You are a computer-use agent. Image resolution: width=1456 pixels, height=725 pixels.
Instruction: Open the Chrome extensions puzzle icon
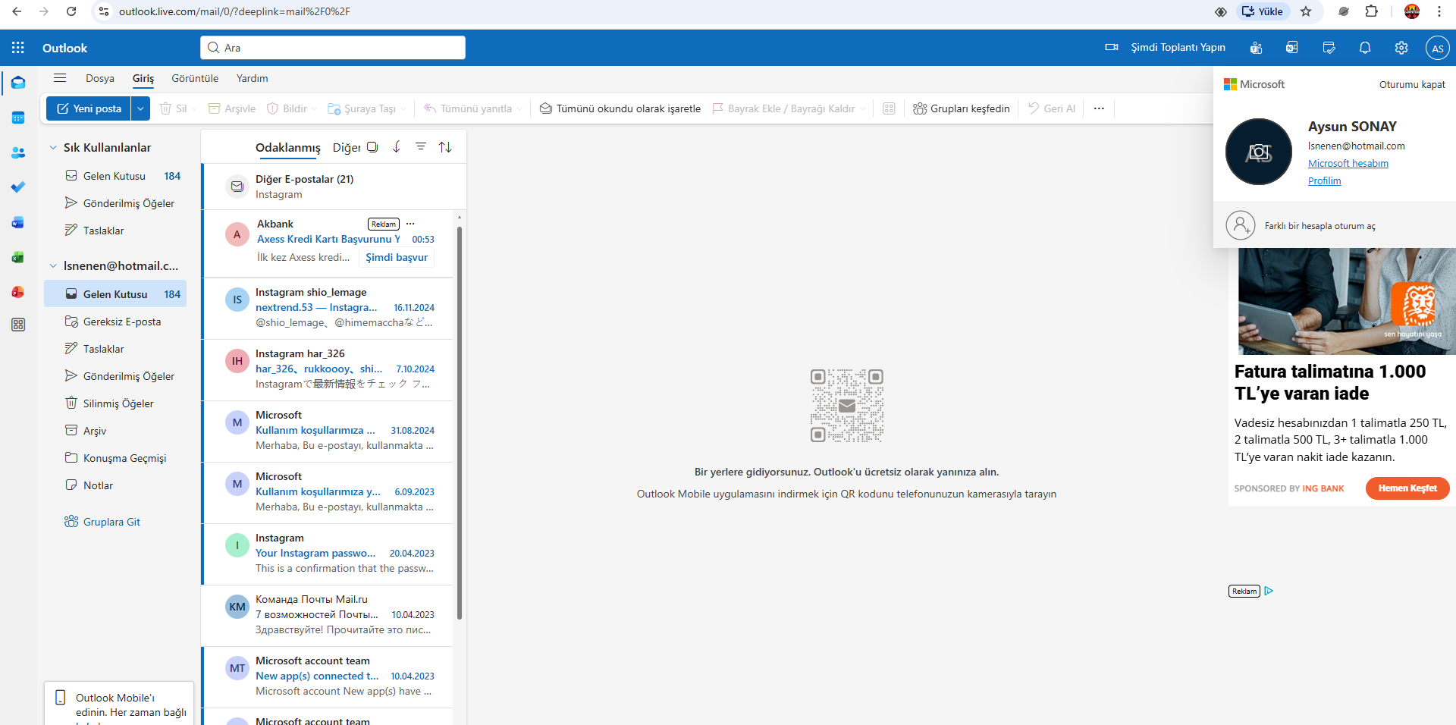click(x=1371, y=11)
